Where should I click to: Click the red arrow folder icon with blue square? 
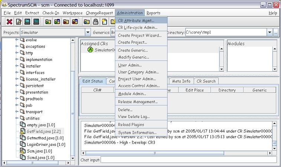point(75,22)
